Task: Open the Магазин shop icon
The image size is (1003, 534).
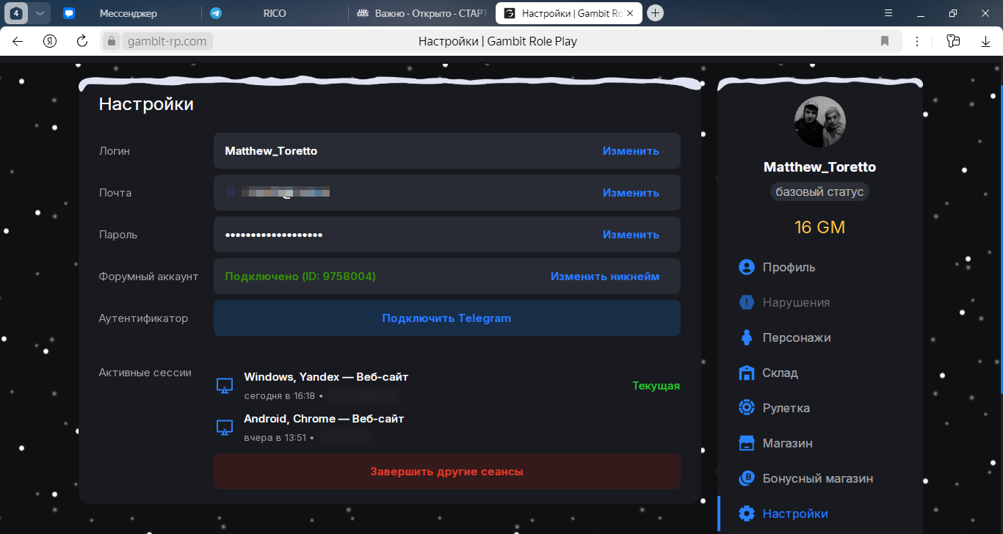Action: tap(747, 443)
